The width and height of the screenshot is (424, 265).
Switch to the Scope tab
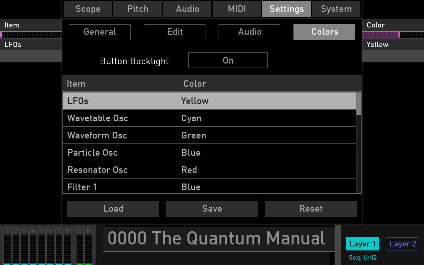click(87, 9)
